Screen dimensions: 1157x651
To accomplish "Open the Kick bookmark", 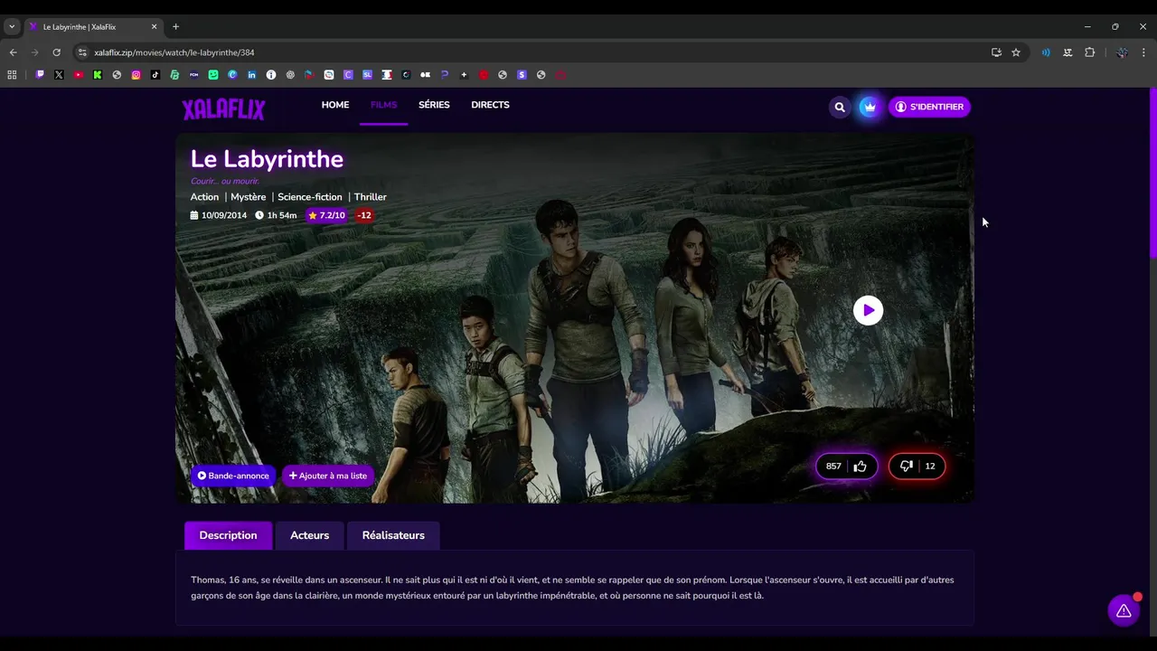I will point(98,75).
